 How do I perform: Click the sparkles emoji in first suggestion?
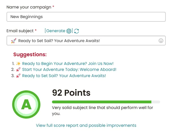point(18,64)
